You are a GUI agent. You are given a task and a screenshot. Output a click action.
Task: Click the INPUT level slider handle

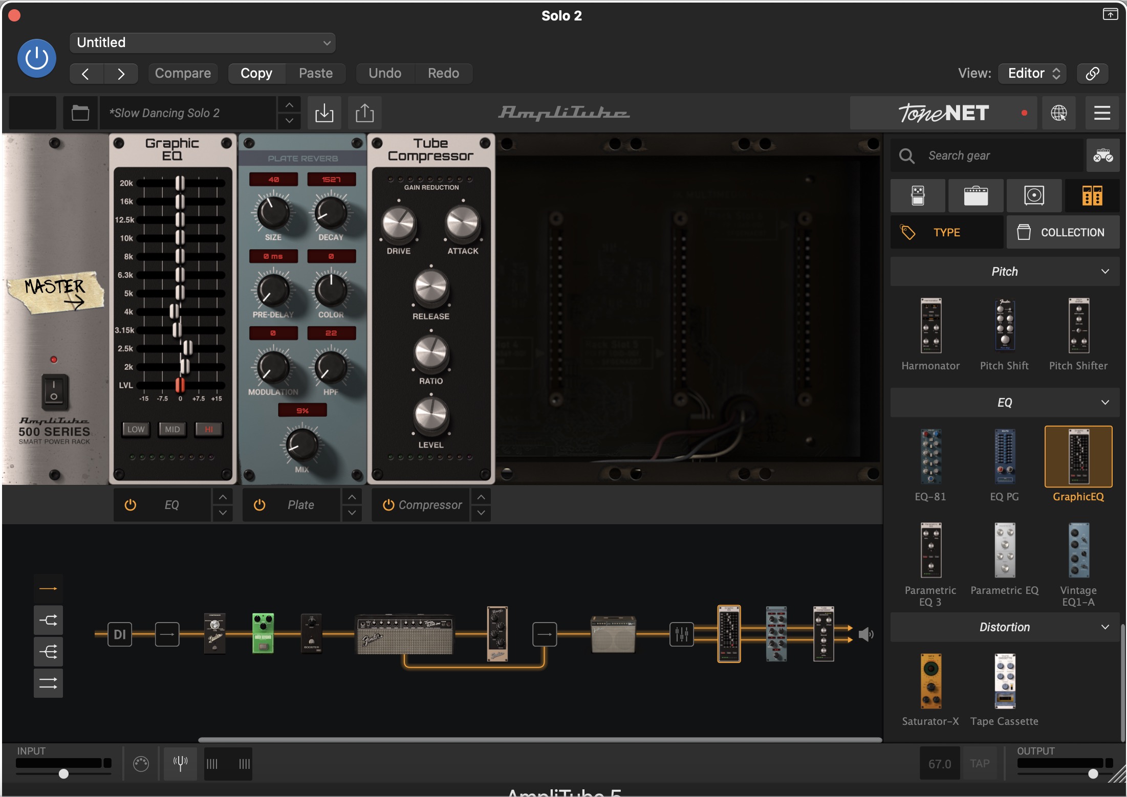pyautogui.click(x=63, y=773)
